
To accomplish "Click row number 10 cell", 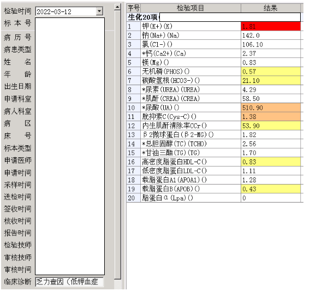I will [x=134, y=108].
